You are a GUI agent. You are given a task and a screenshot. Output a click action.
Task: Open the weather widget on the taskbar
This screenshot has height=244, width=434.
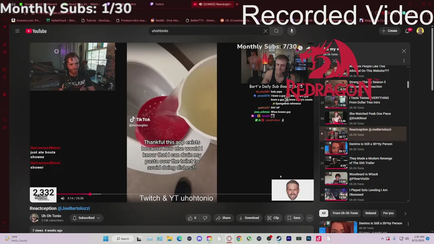(x=15, y=239)
